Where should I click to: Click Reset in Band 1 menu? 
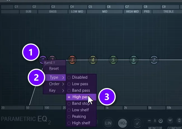(54, 68)
